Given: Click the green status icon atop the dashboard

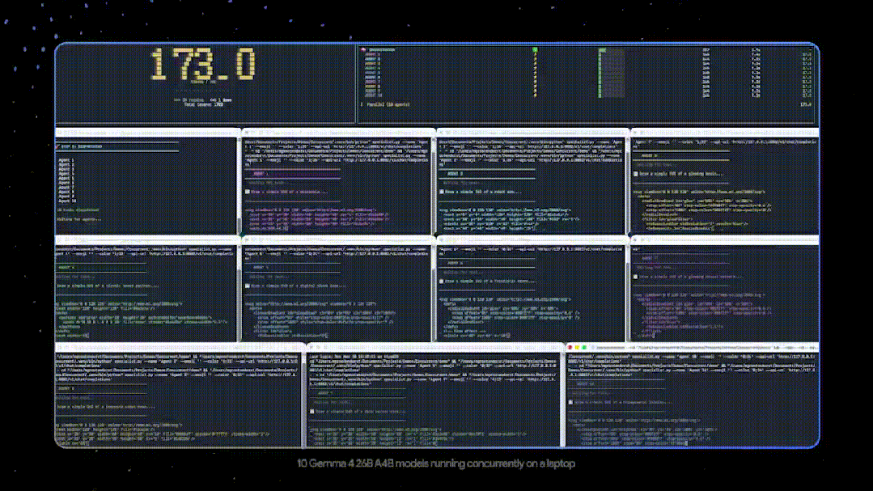Looking at the screenshot, I should 535,49.
